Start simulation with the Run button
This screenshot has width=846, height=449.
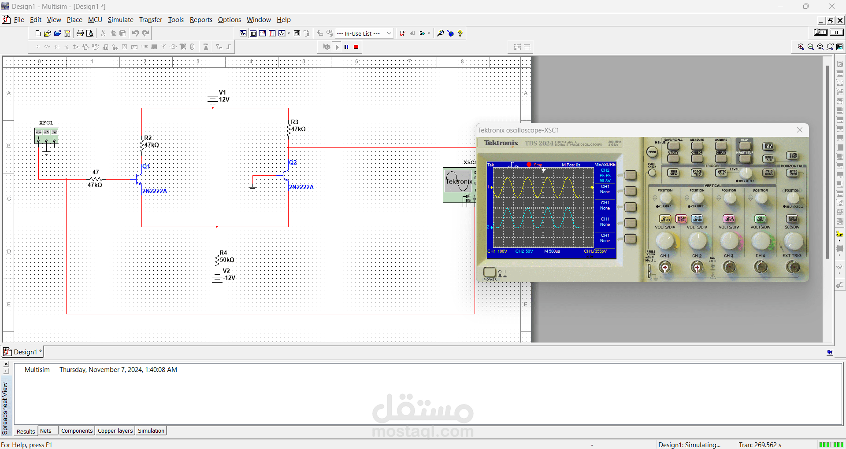(x=337, y=47)
